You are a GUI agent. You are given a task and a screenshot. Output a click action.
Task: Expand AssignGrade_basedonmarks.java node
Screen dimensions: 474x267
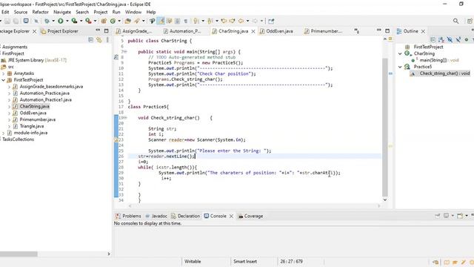pos(9,87)
